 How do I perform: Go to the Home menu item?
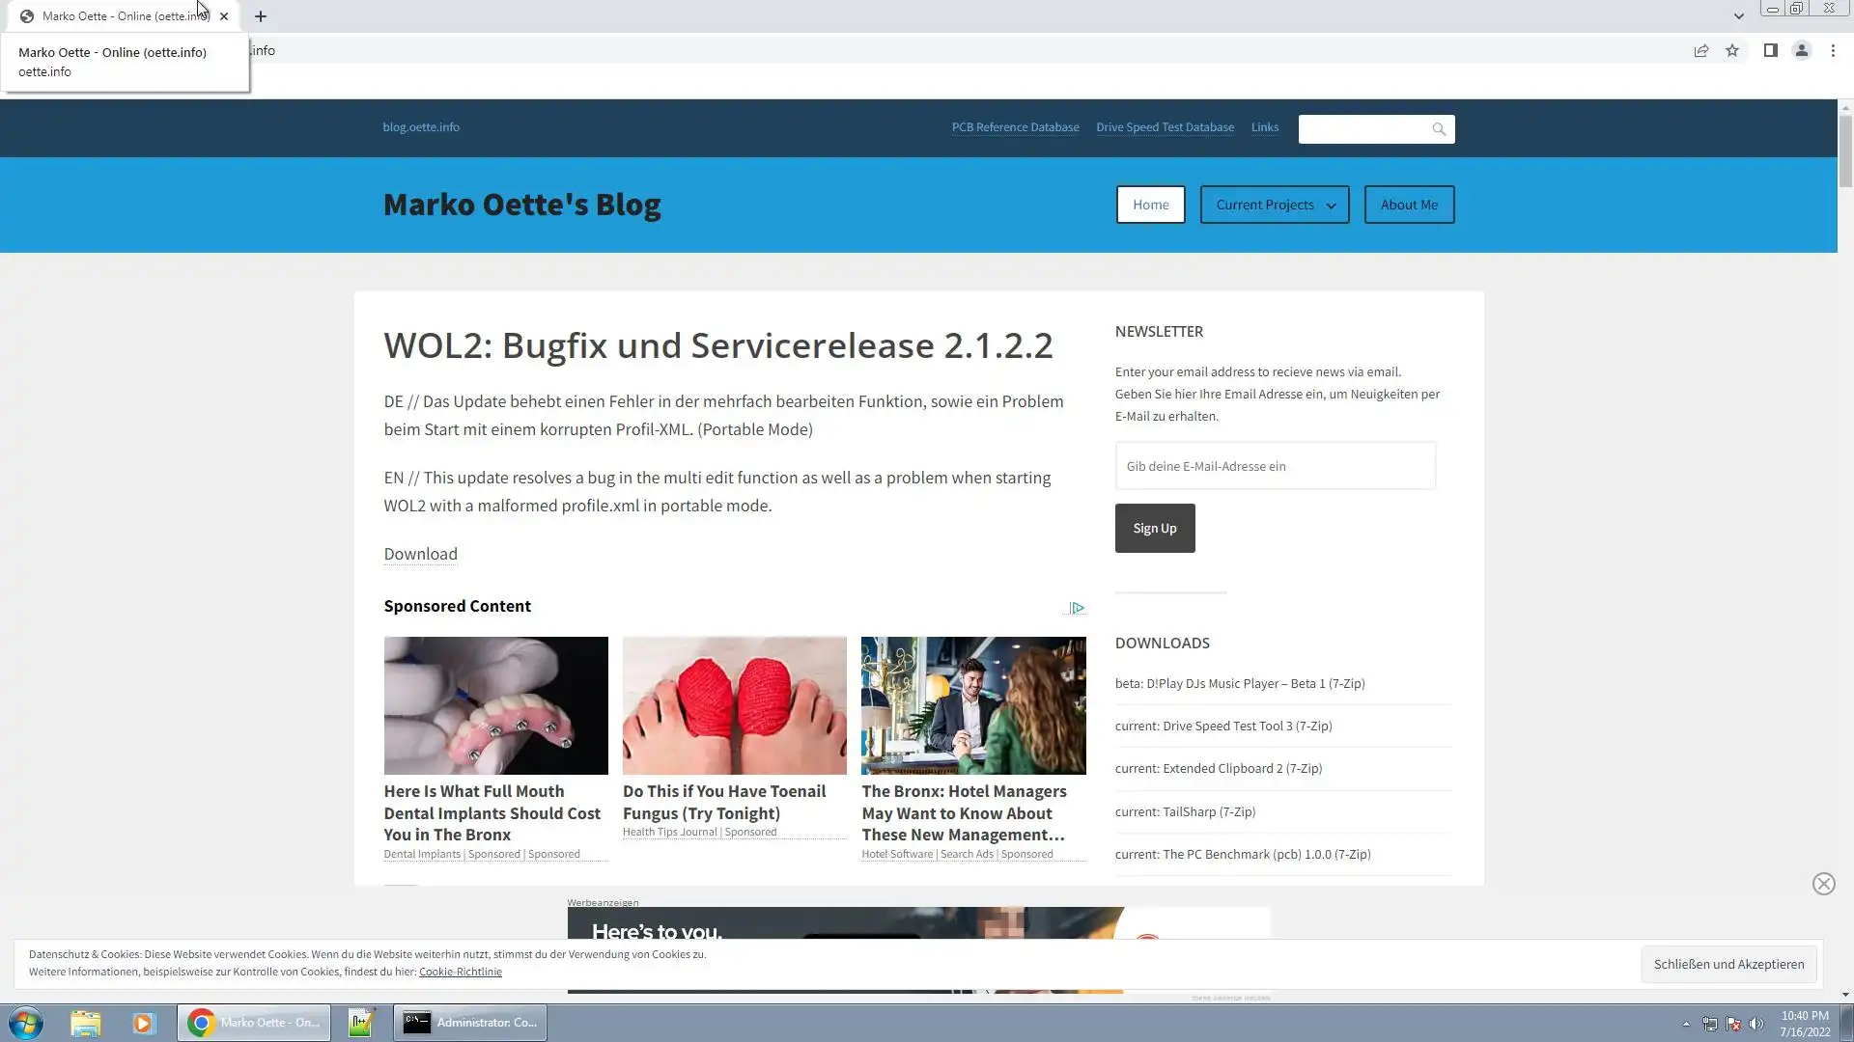(1150, 205)
